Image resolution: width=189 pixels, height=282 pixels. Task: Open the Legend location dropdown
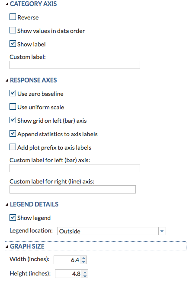(x=111, y=231)
